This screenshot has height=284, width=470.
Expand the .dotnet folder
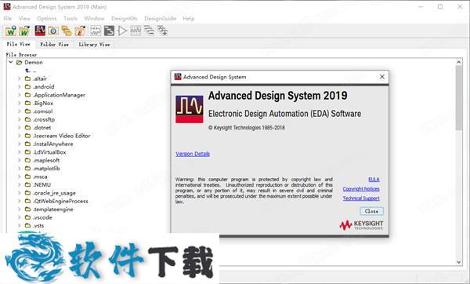20,128
